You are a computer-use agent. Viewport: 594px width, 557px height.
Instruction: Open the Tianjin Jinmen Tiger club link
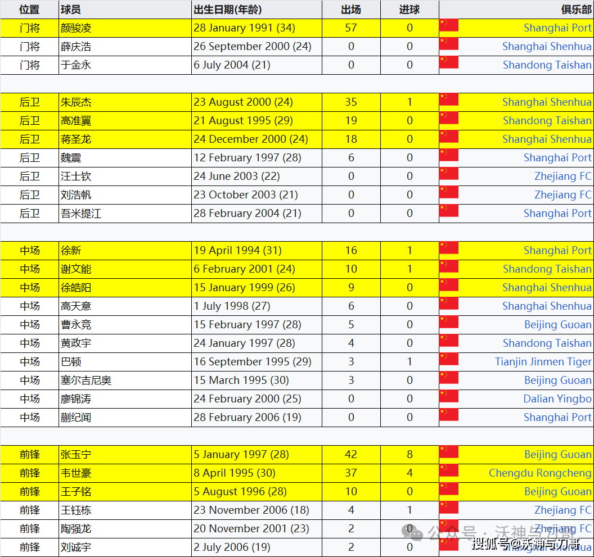click(x=543, y=362)
